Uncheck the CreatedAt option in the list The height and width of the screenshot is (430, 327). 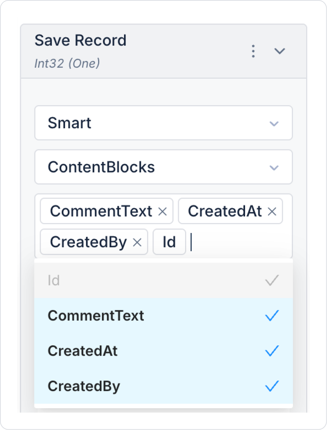pos(83,351)
